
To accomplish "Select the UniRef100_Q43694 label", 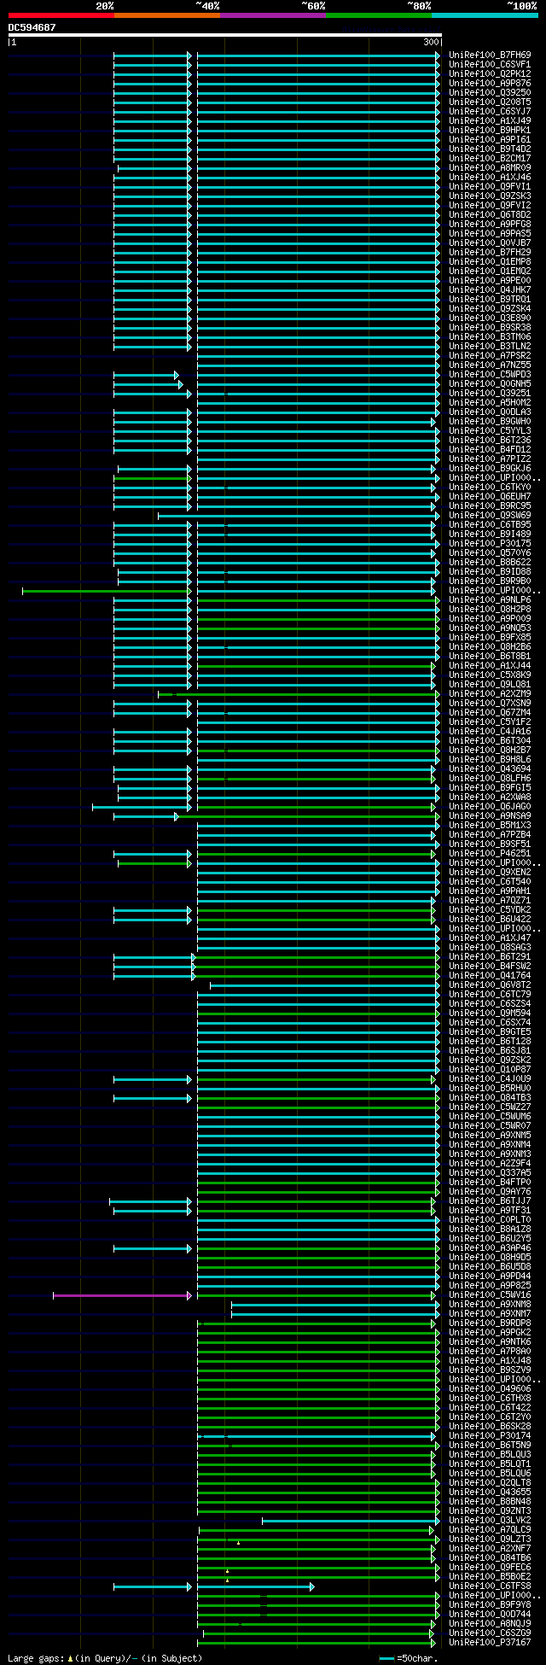I will tap(490, 768).
